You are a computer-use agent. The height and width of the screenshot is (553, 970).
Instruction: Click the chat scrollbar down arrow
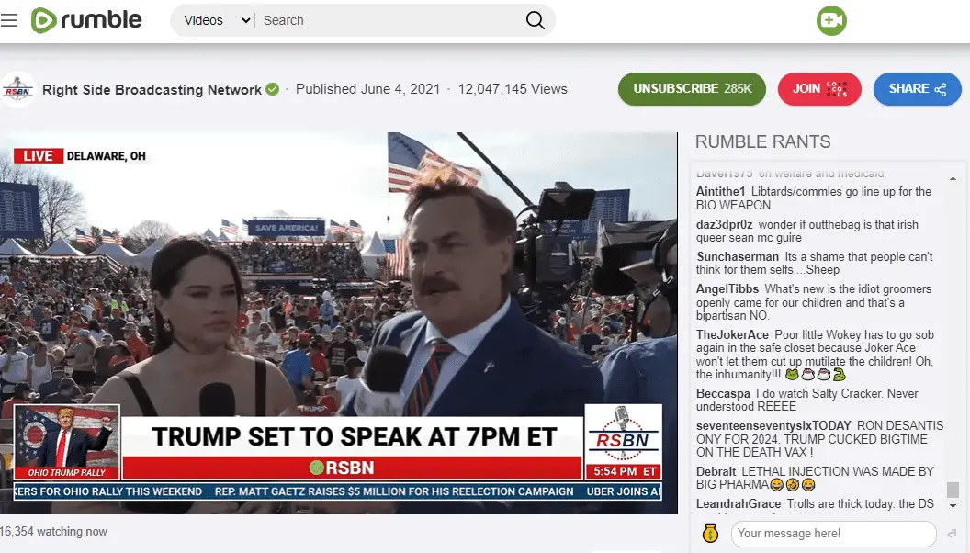[953, 506]
